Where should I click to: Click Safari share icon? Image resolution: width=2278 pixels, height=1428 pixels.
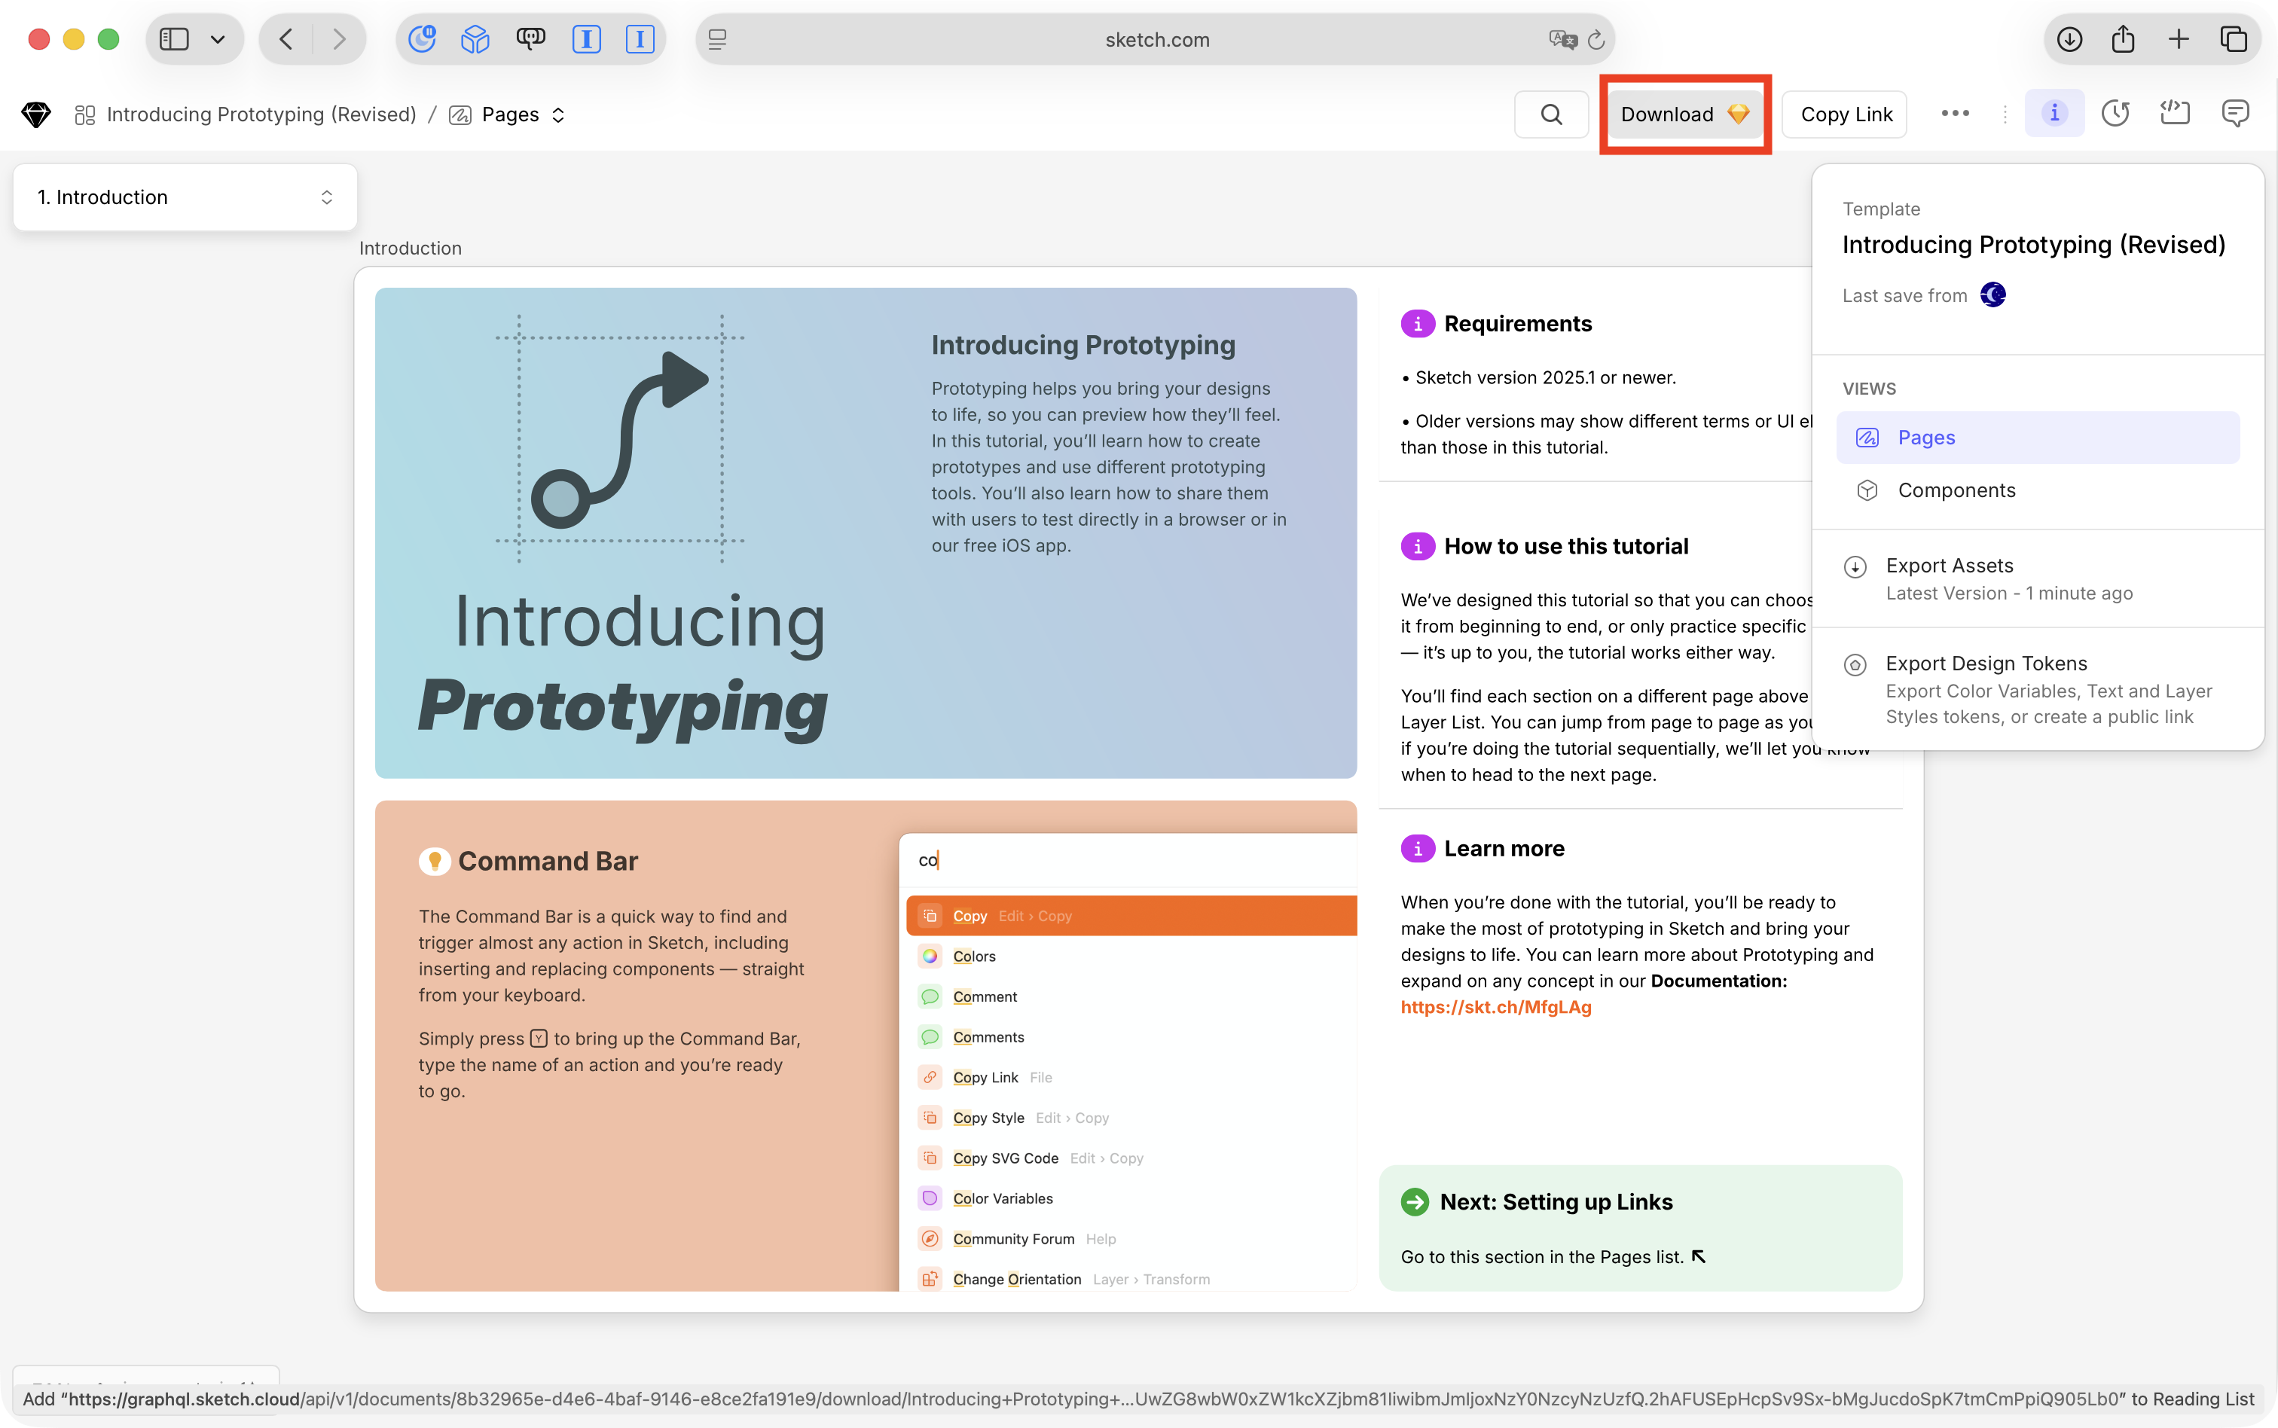(x=2123, y=38)
